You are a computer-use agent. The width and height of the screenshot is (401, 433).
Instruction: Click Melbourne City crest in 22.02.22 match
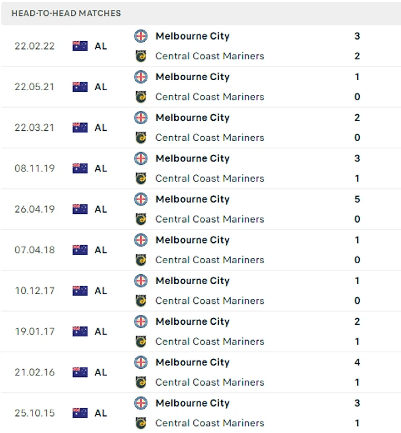point(141,36)
